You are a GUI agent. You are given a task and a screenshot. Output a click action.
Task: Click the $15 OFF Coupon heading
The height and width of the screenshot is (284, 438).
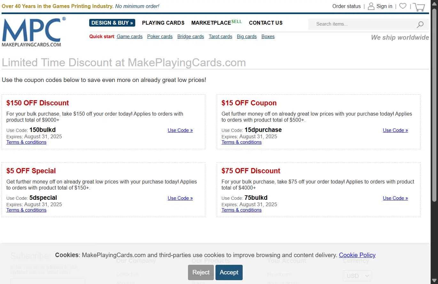tap(249, 103)
